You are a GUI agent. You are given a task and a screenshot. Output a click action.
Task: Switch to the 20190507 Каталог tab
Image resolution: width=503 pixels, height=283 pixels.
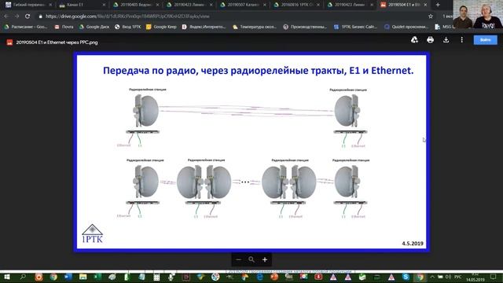click(243, 5)
